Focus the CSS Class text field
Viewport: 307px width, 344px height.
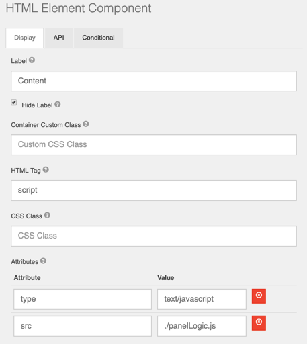click(x=154, y=236)
